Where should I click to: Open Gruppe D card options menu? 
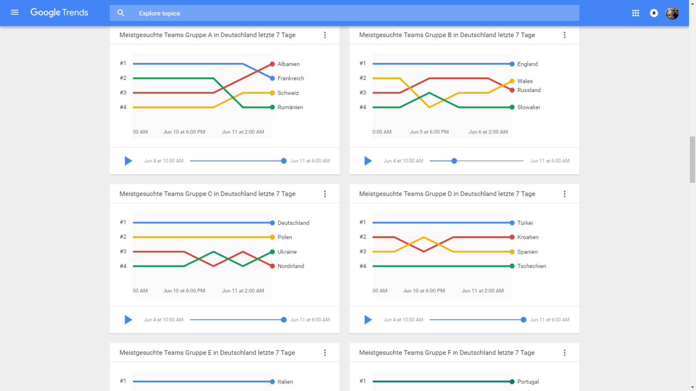point(564,194)
